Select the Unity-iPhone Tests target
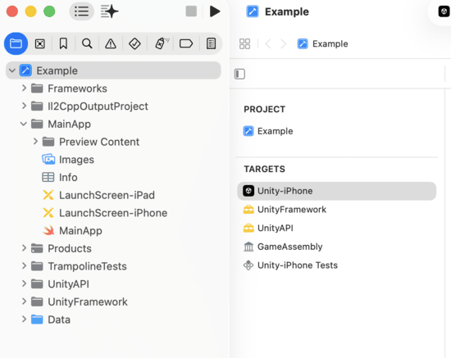 pyautogui.click(x=337, y=265)
